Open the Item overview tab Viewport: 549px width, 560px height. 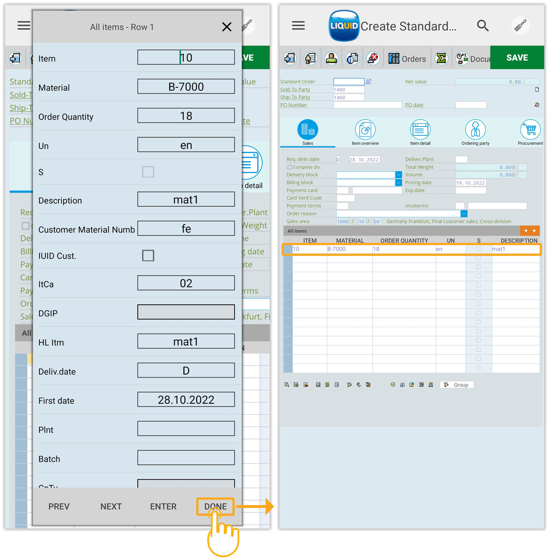[365, 131]
